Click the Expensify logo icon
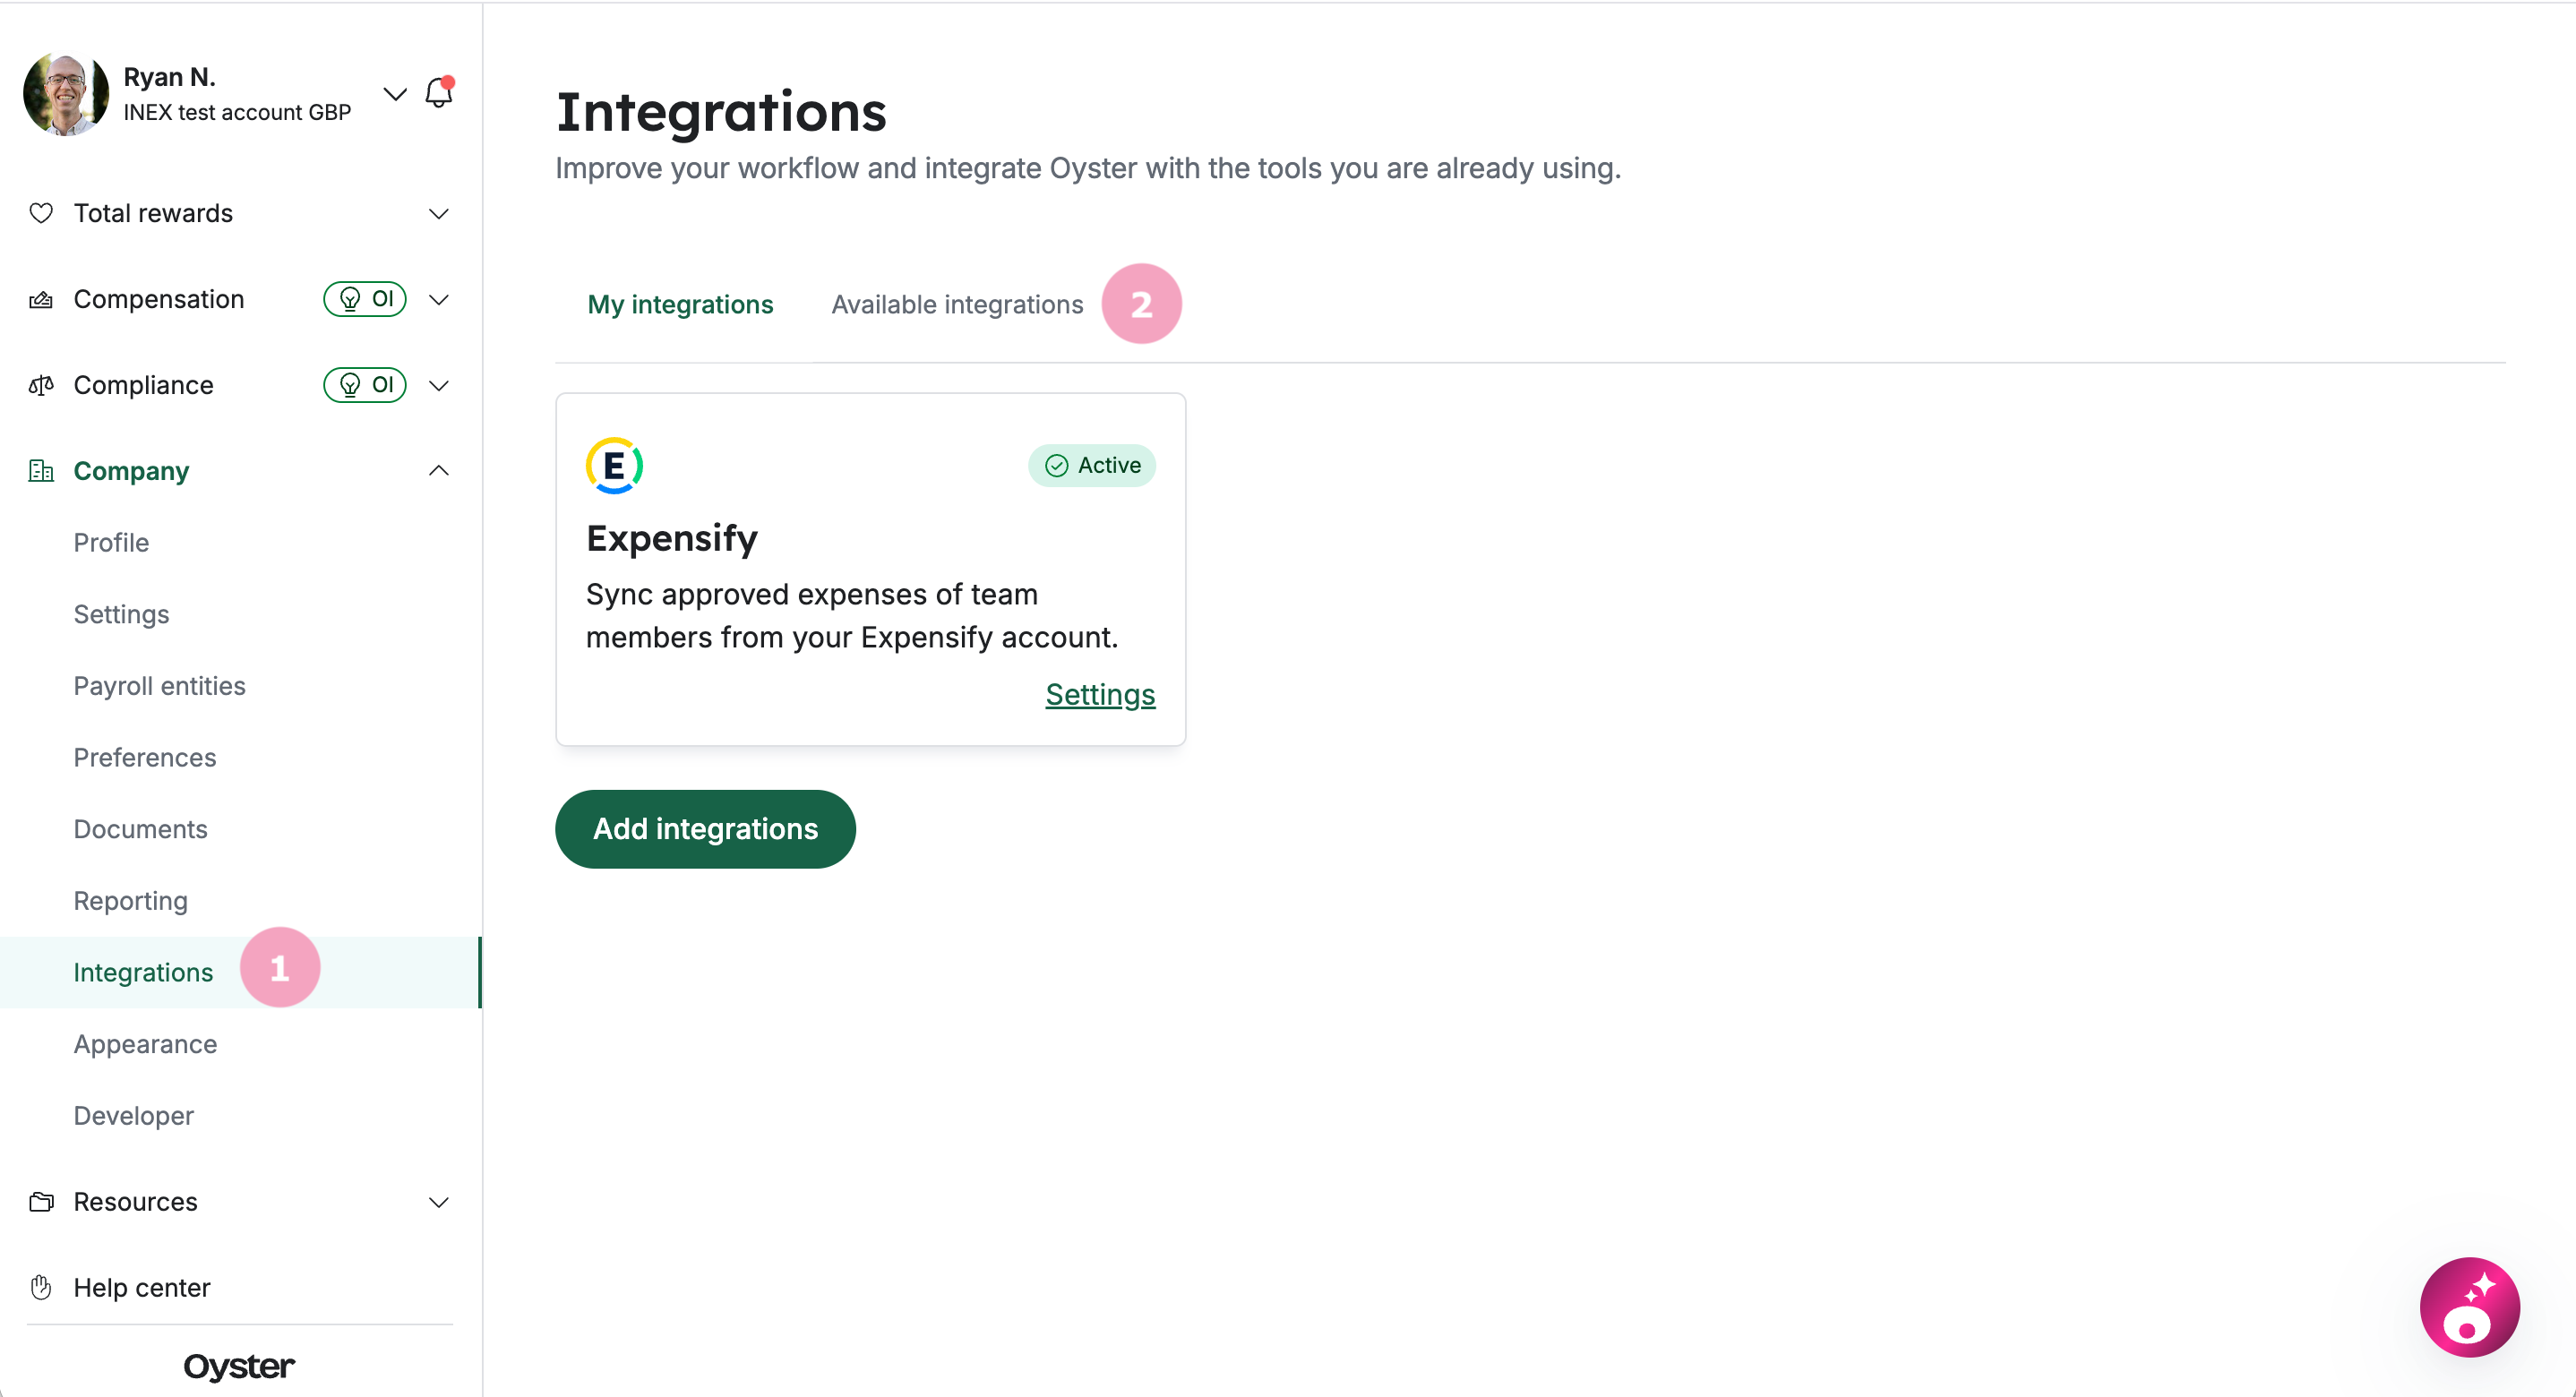The width and height of the screenshot is (2576, 1397). click(x=614, y=465)
